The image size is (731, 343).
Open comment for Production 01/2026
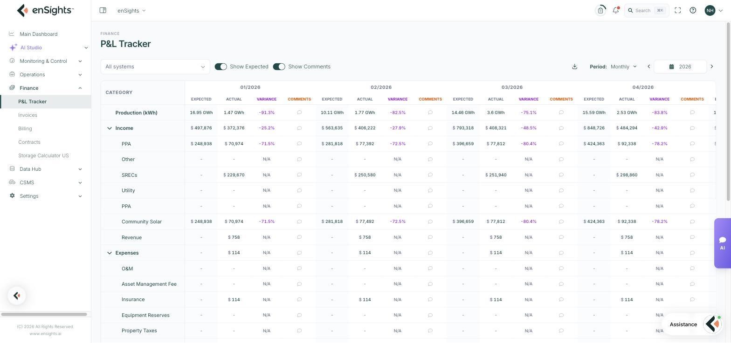click(299, 113)
